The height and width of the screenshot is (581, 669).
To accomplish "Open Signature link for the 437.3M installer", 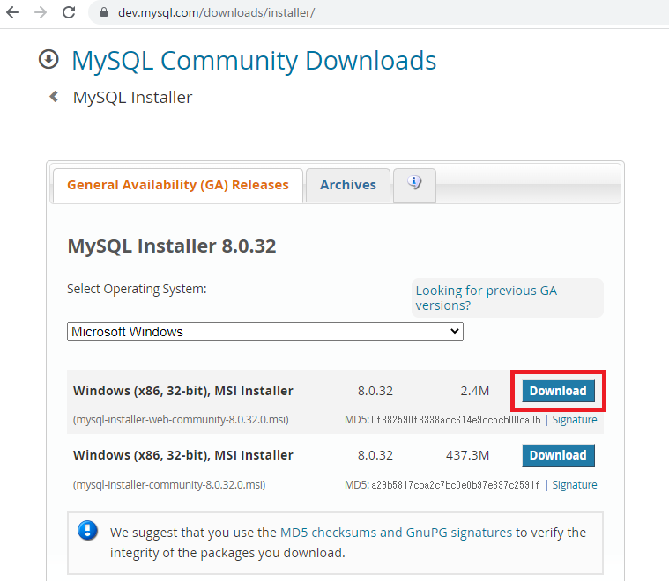I will pyautogui.click(x=575, y=485).
